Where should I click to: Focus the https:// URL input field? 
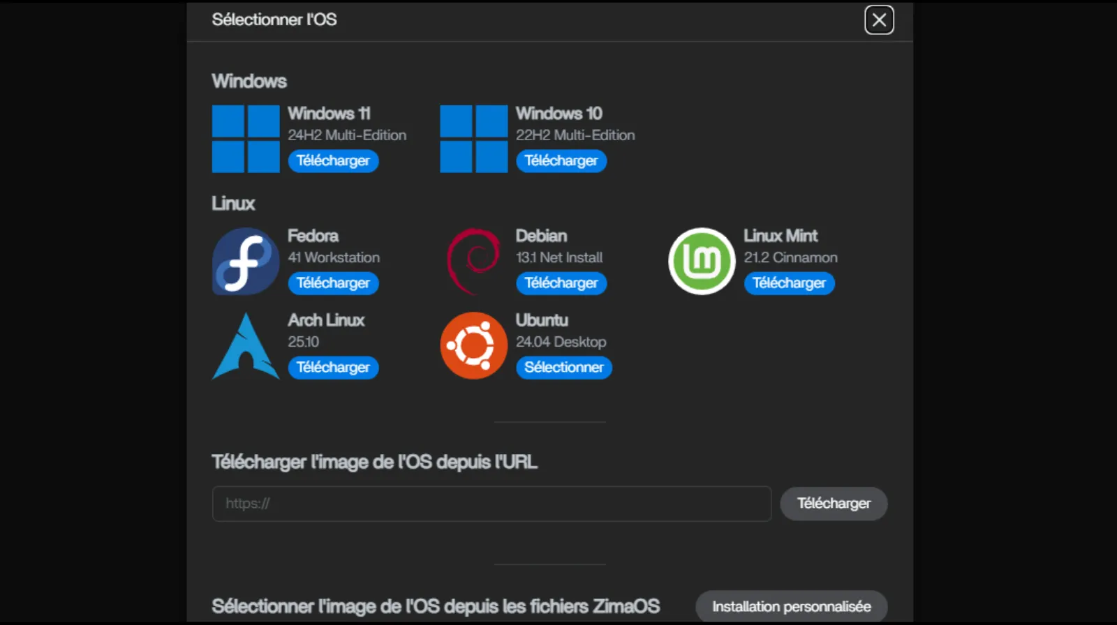tap(491, 504)
